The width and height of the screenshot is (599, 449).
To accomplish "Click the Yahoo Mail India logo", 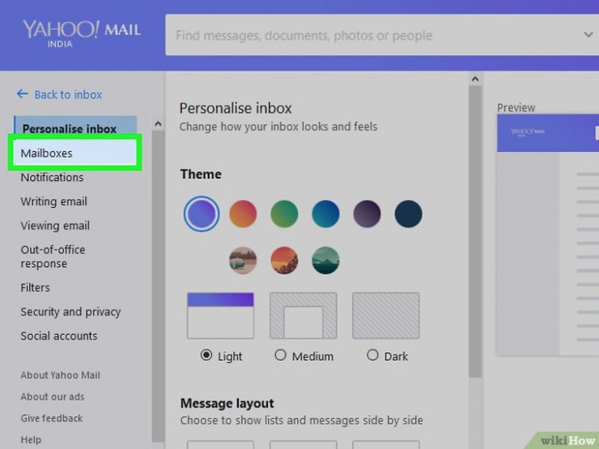I will (82, 34).
